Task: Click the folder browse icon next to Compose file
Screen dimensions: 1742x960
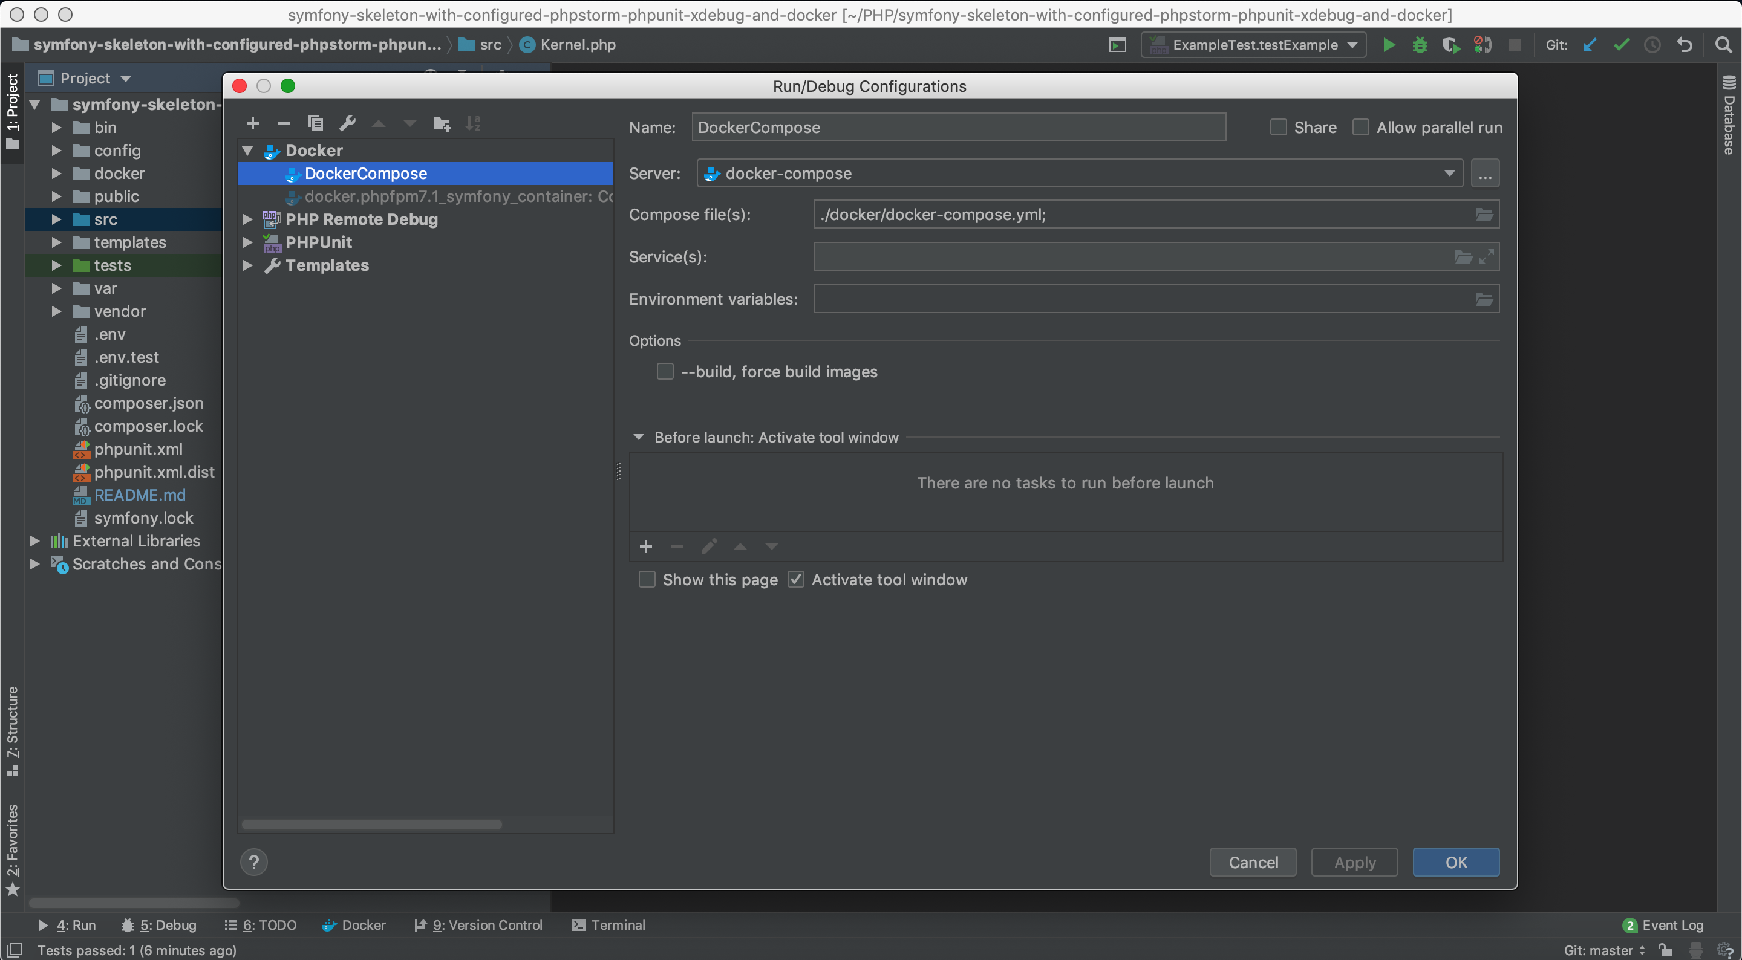Action: [1484, 214]
